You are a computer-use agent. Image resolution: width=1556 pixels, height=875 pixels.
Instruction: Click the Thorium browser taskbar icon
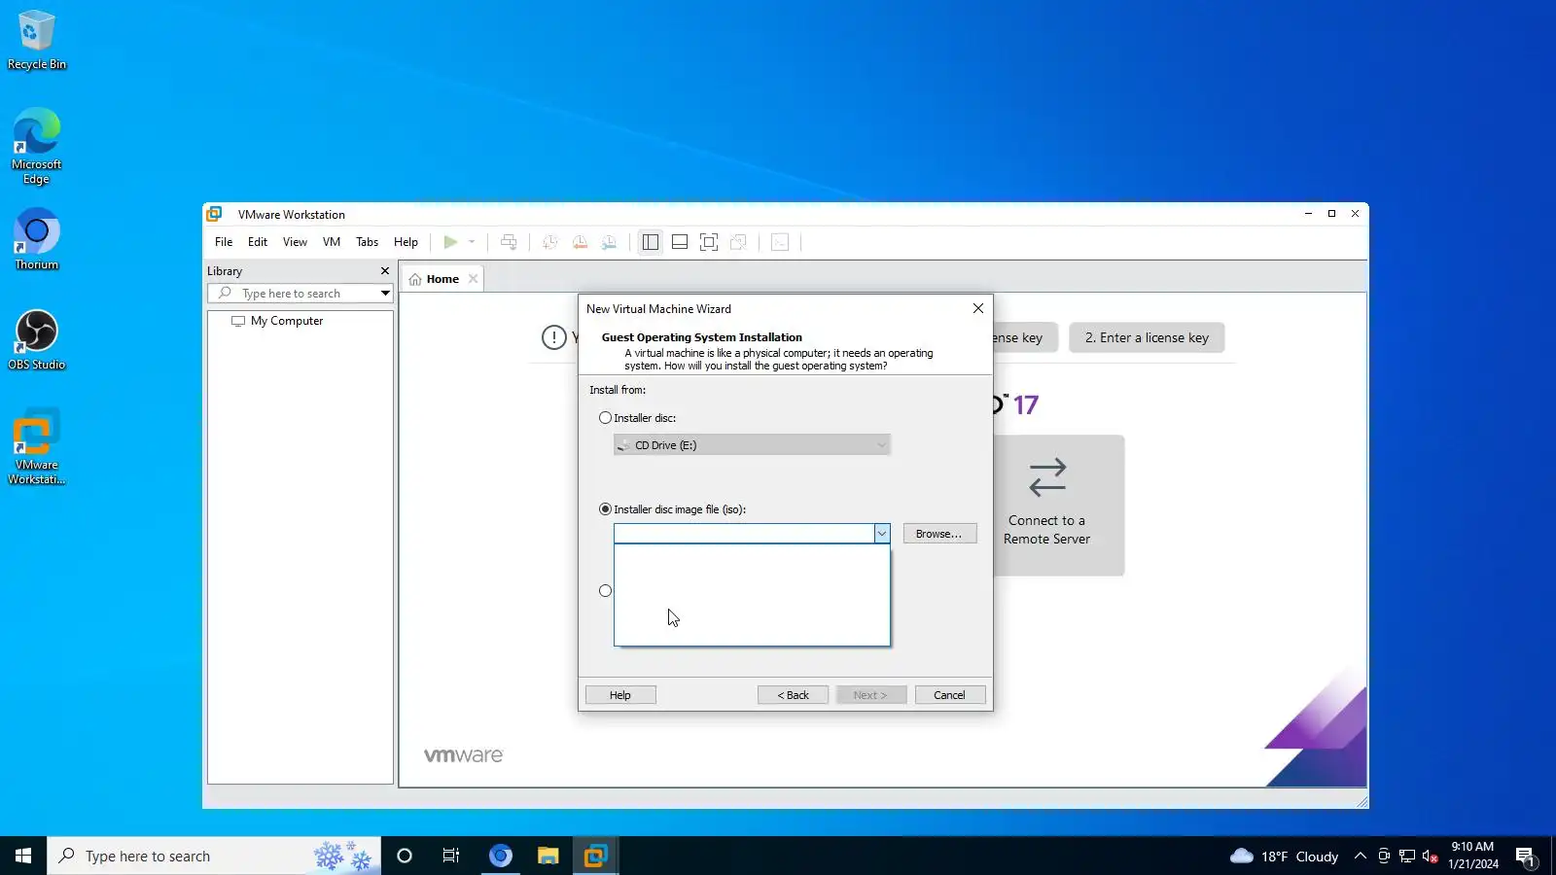coord(501,856)
